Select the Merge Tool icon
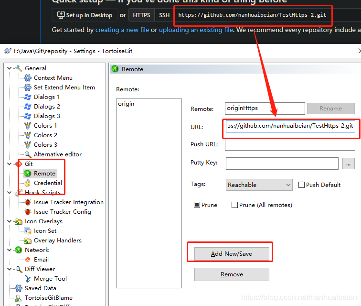The height and width of the screenshot is (306, 361). [x=28, y=279]
